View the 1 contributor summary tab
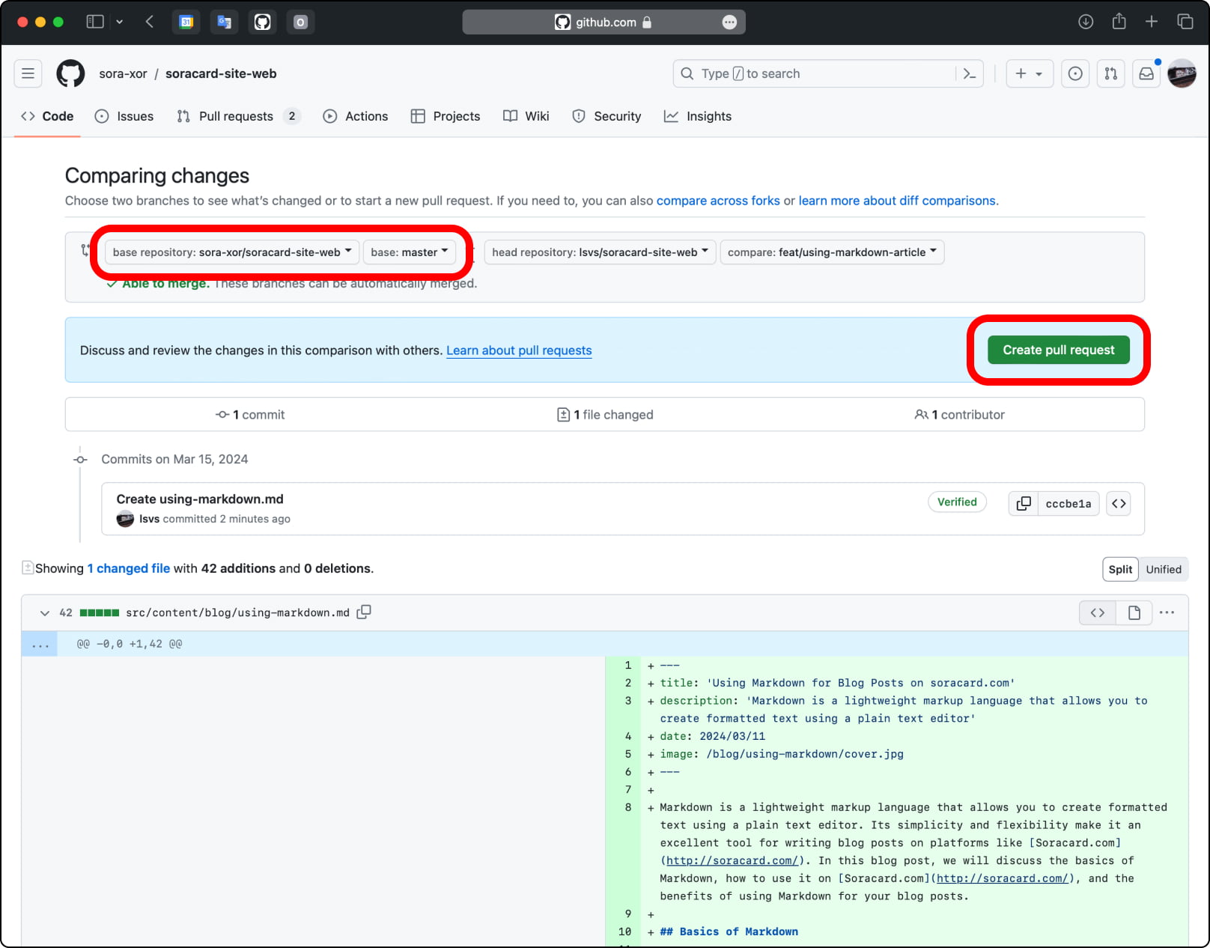 pyautogui.click(x=959, y=415)
